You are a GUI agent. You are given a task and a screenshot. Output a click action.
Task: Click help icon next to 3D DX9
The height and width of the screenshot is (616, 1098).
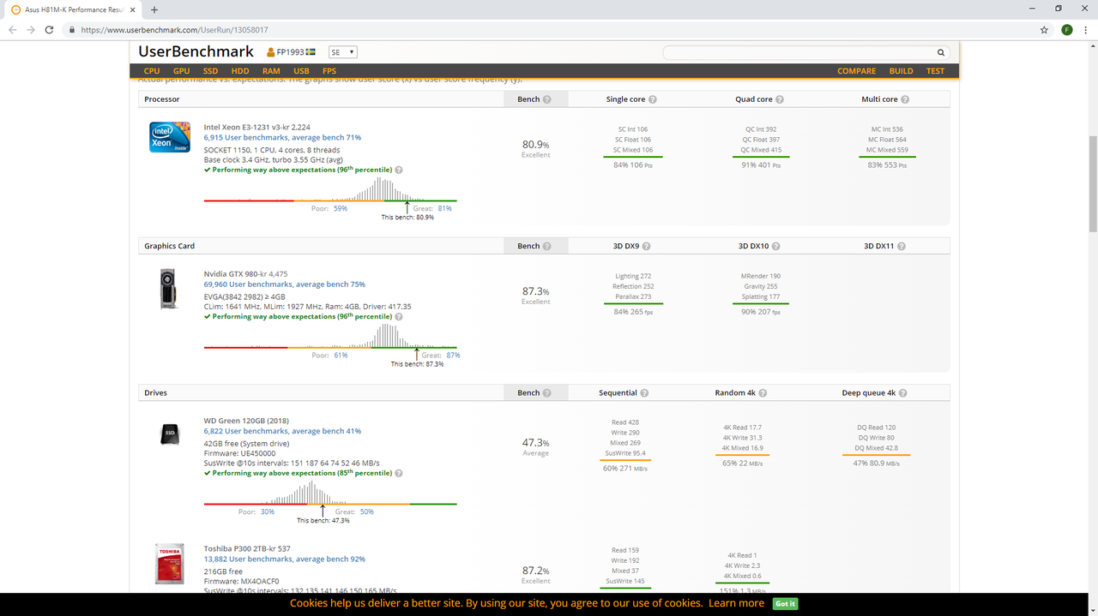646,246
